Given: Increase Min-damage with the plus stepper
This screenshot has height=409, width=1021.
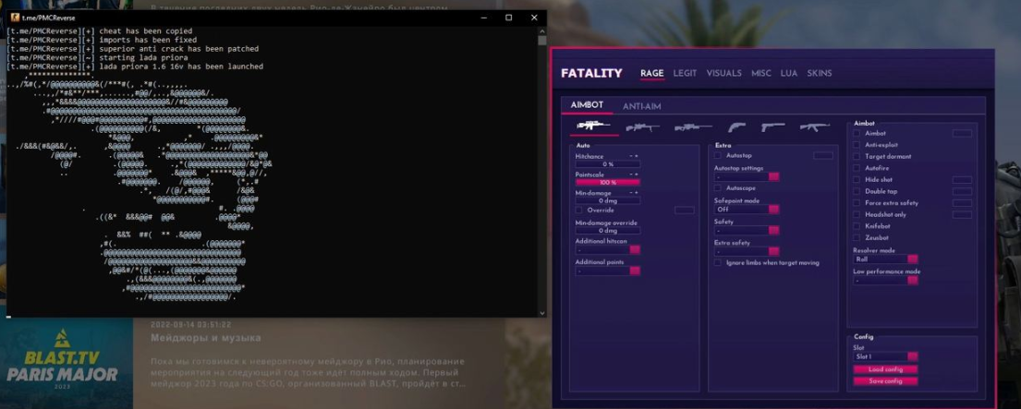Looking at the screenshot, I should [637, 193].
